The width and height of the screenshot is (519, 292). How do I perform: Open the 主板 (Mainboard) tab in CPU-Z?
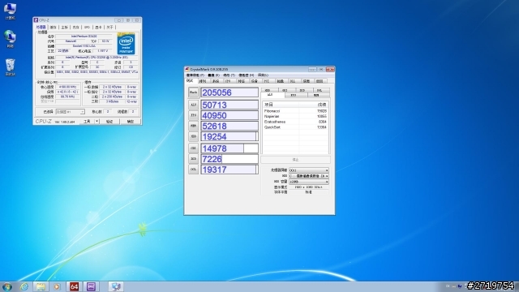point(65,28)
